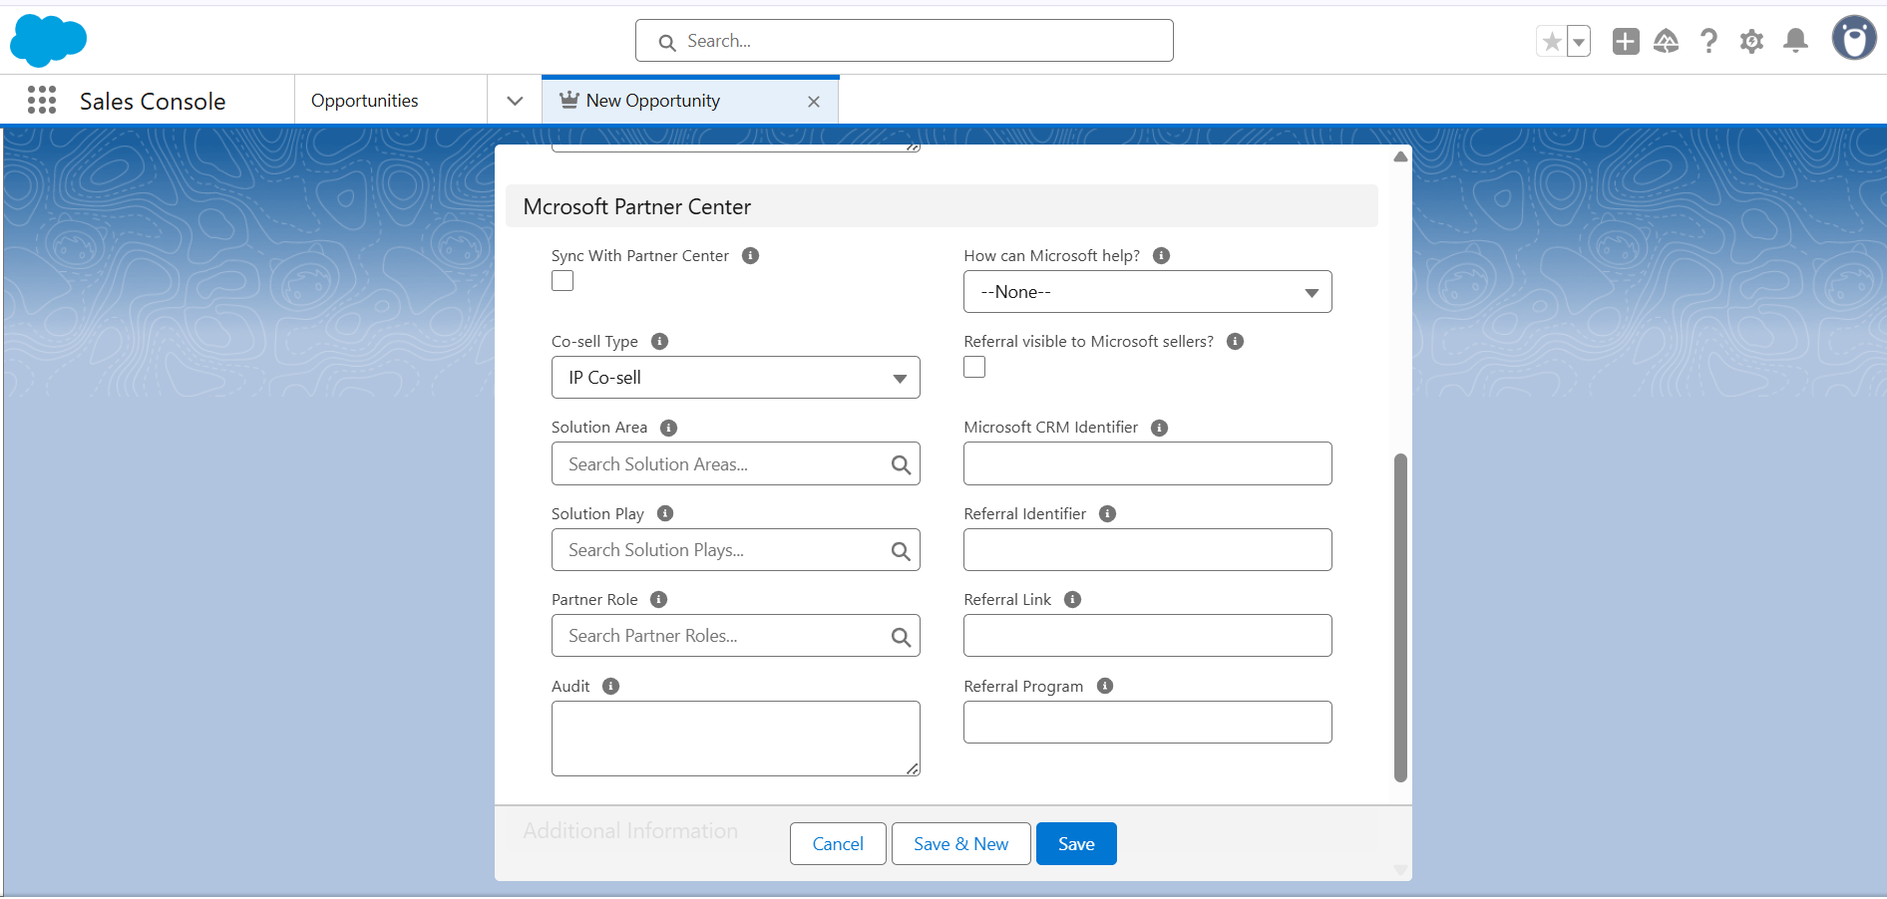Click the Favorites star icon
Viewport: 1887px width, 899px height.
pyautogui.click(x=1552, y=42)
